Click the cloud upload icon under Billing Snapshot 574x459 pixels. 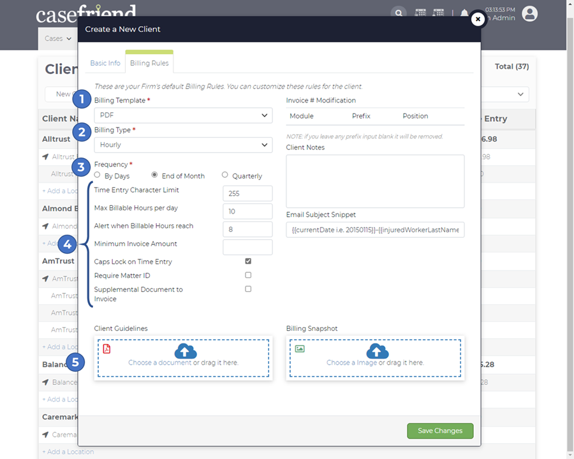pyautogui.click(x=377, y=351)
